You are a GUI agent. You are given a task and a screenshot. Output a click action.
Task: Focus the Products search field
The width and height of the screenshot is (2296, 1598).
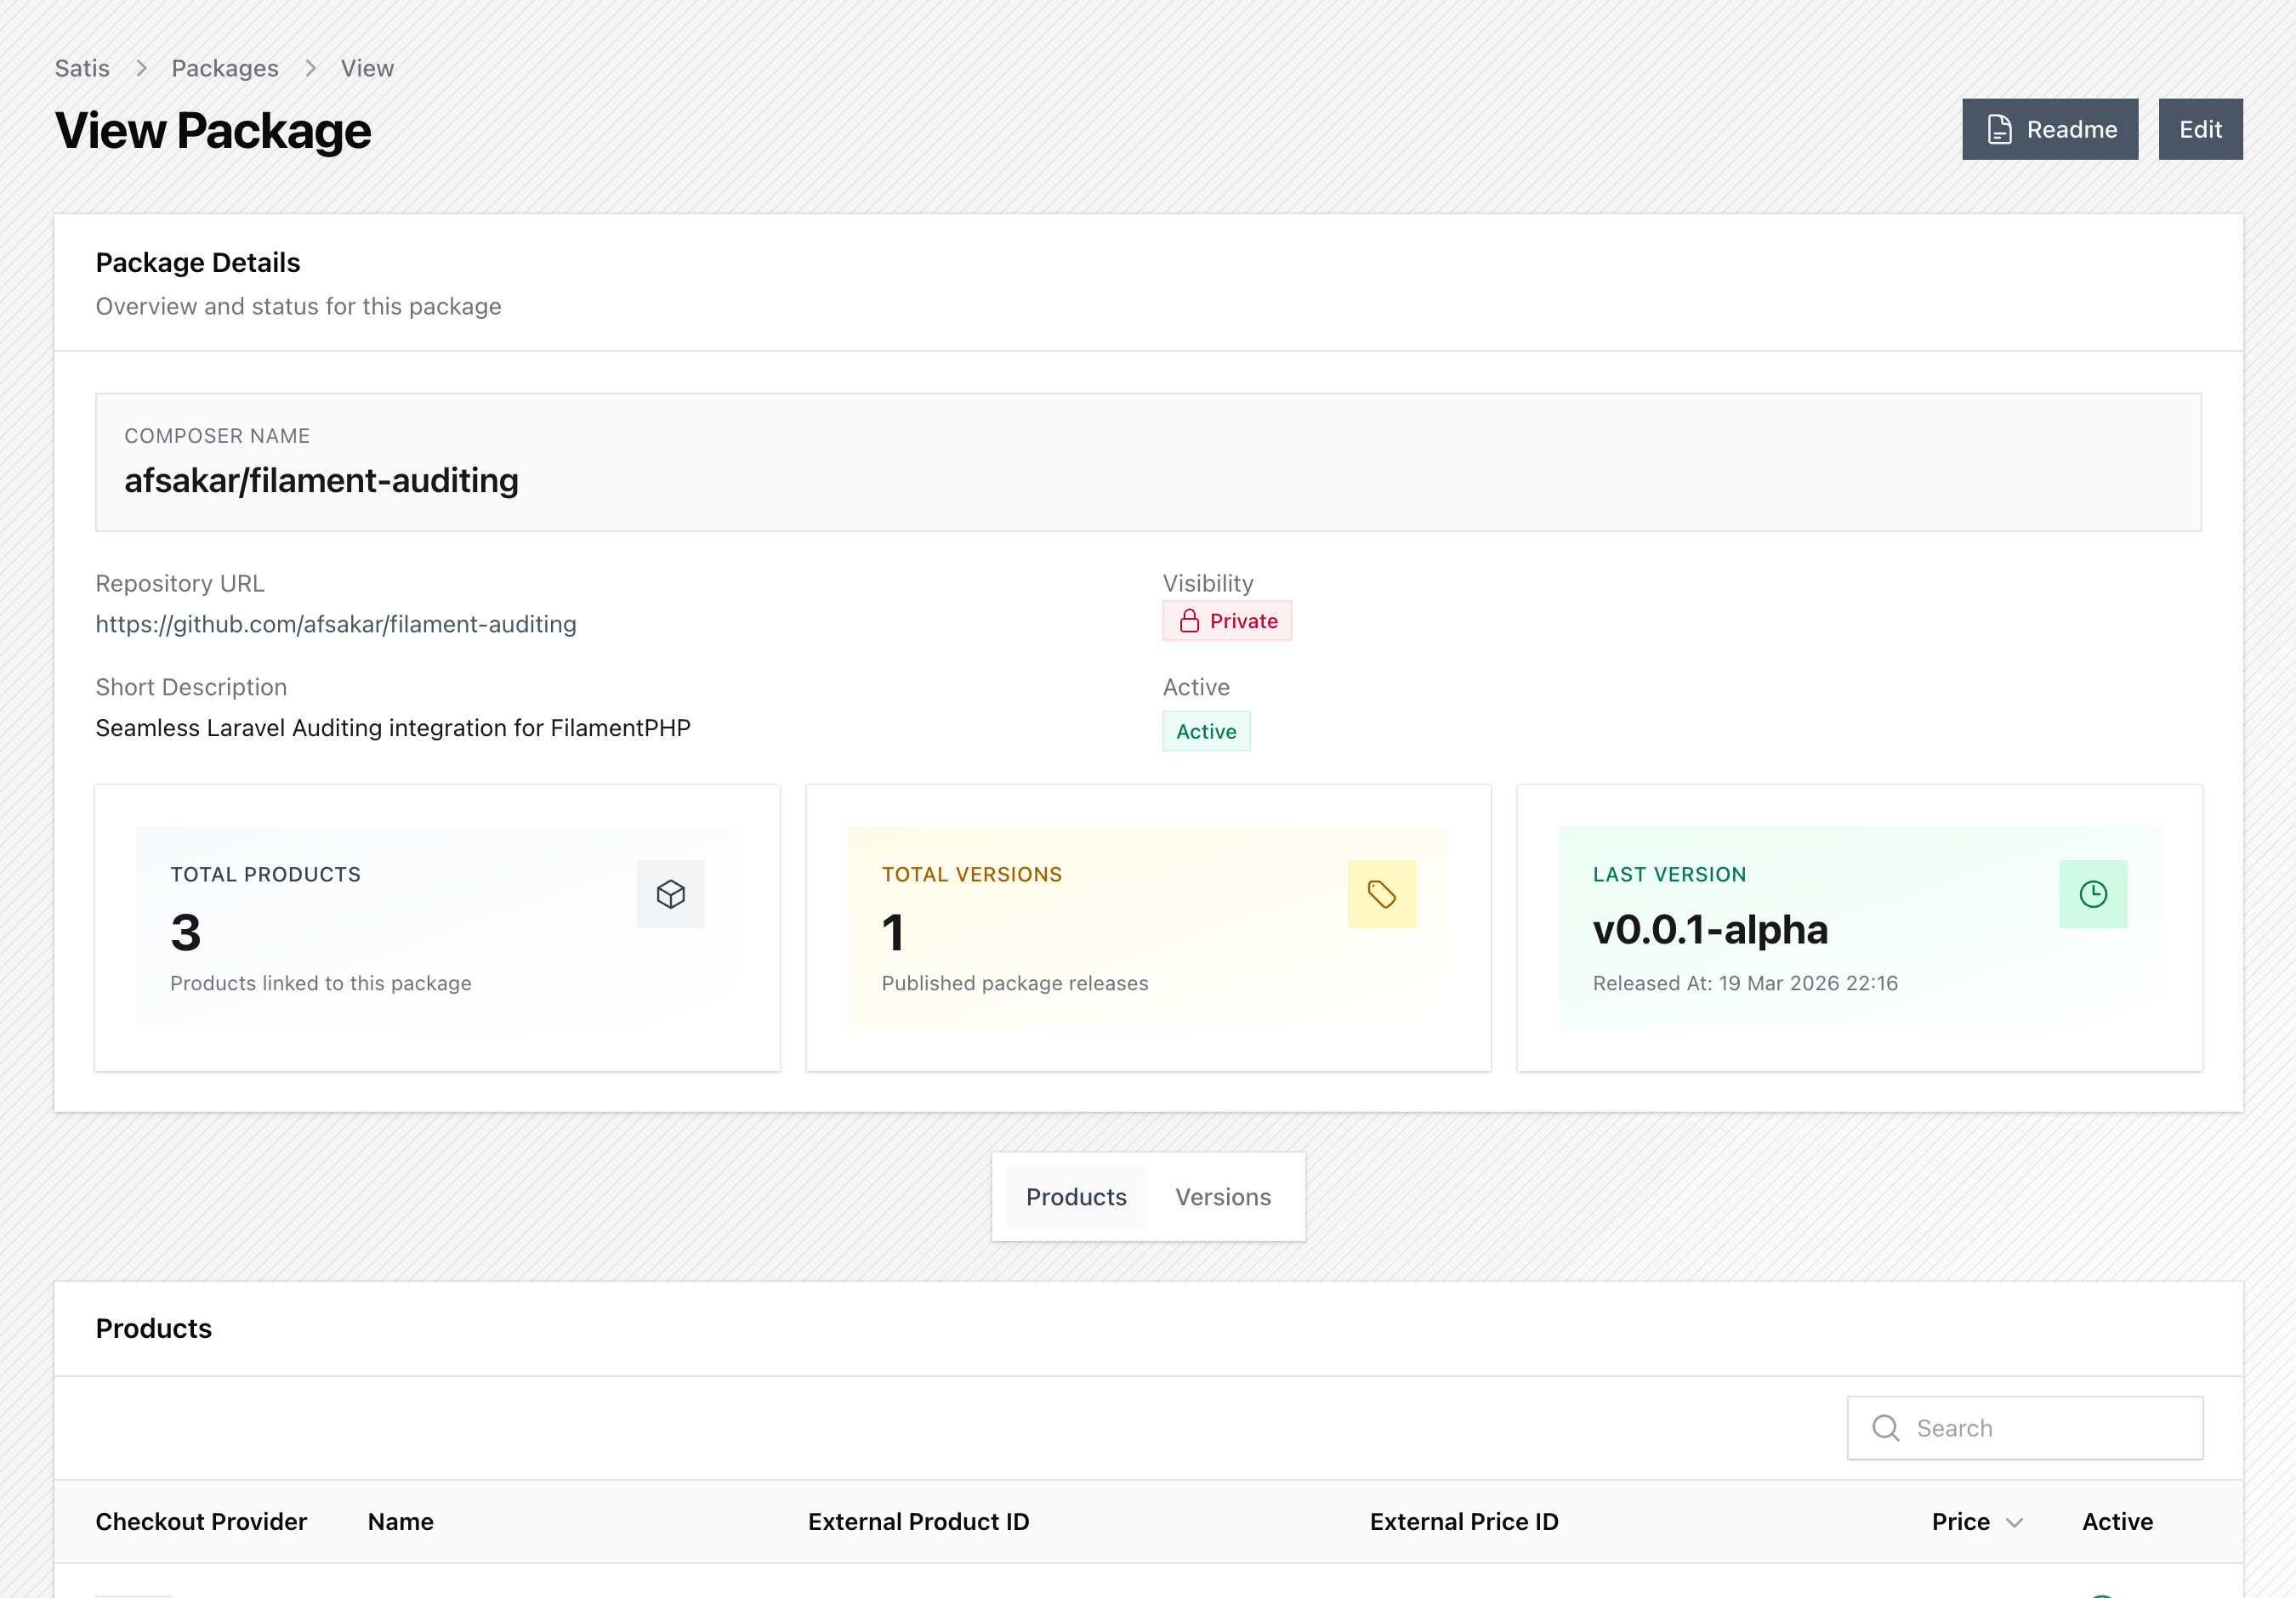(x=2025, y=1428)
